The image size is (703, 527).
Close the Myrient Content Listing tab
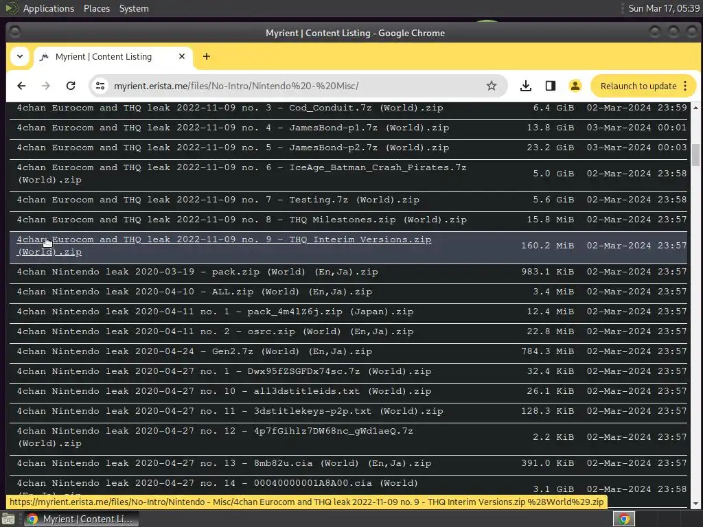(181, 56)
